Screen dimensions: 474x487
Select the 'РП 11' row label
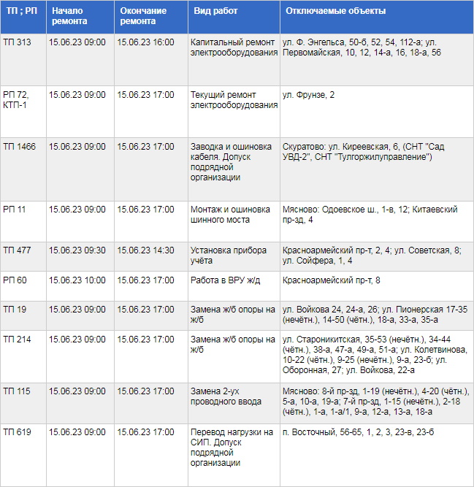pyautogui.click(x=15, y=210)
